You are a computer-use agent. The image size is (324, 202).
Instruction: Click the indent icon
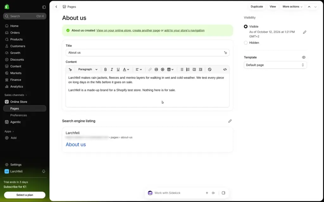200,69
